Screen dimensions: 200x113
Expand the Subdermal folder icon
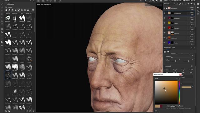167,38
